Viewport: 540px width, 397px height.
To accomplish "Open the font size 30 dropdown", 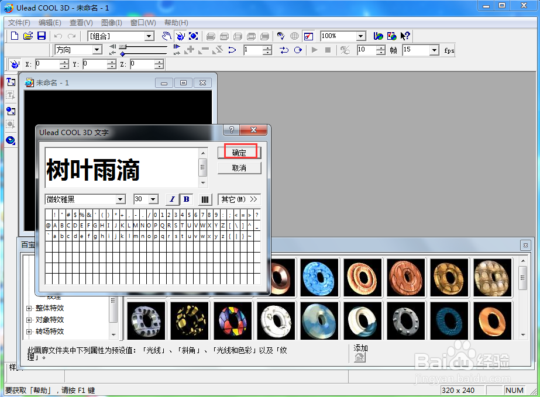I will tap(153, 199).
